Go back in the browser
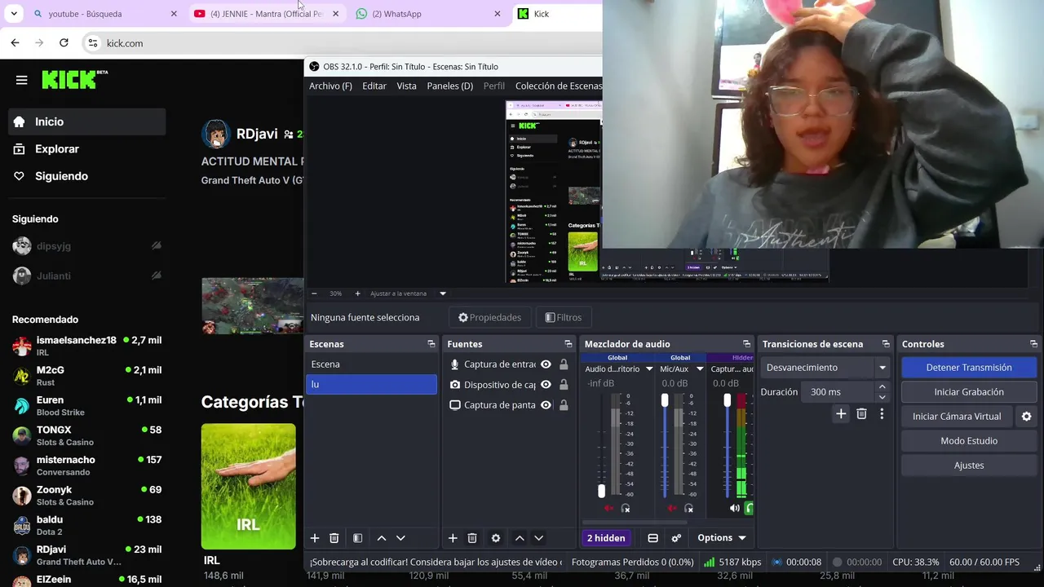The image size is (1044, 587). [15, 42]
